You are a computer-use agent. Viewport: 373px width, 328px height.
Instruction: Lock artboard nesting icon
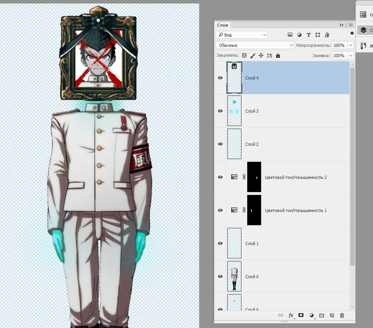click(x=270, y=56)
